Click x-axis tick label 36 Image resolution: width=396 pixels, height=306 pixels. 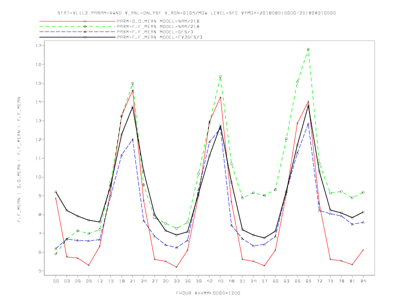(x=187, y=281)
